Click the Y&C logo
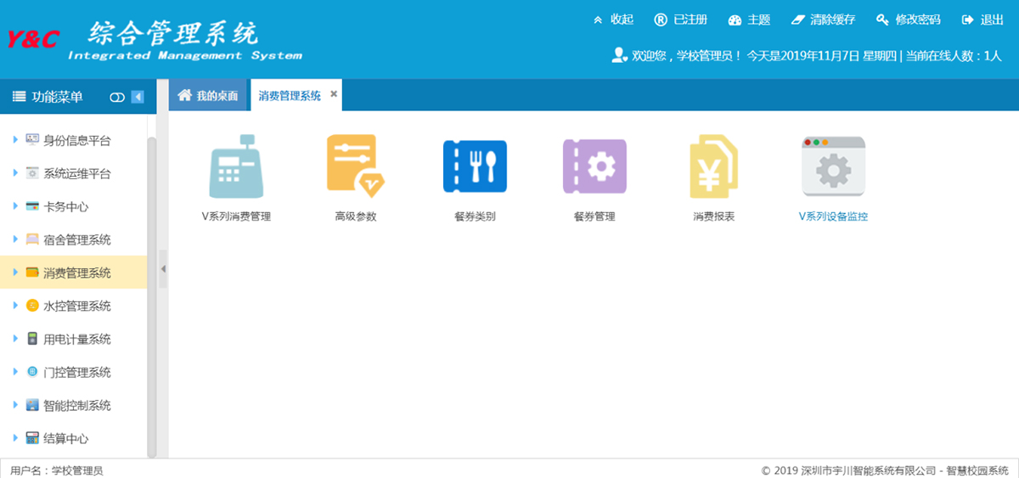 point(33,39)
